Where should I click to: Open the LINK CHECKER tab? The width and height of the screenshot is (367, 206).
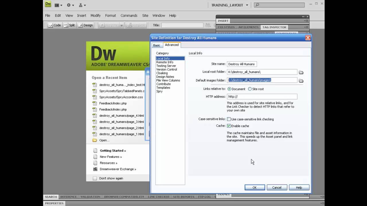pos(159,197)
